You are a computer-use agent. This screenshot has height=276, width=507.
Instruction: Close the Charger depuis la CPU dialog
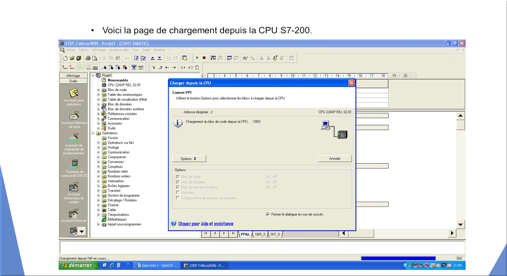(x=352, y=83)
